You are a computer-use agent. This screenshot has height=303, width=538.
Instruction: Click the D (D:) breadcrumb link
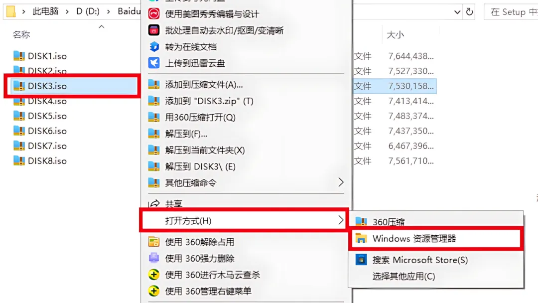(x=88, y=11)
